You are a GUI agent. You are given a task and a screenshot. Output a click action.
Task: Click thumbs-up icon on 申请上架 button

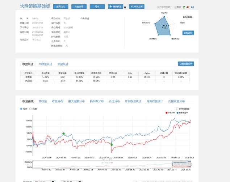click(131, 7)
